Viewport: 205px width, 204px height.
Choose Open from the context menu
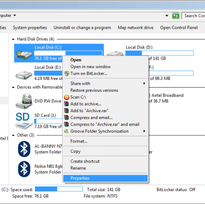pos(105,60)
